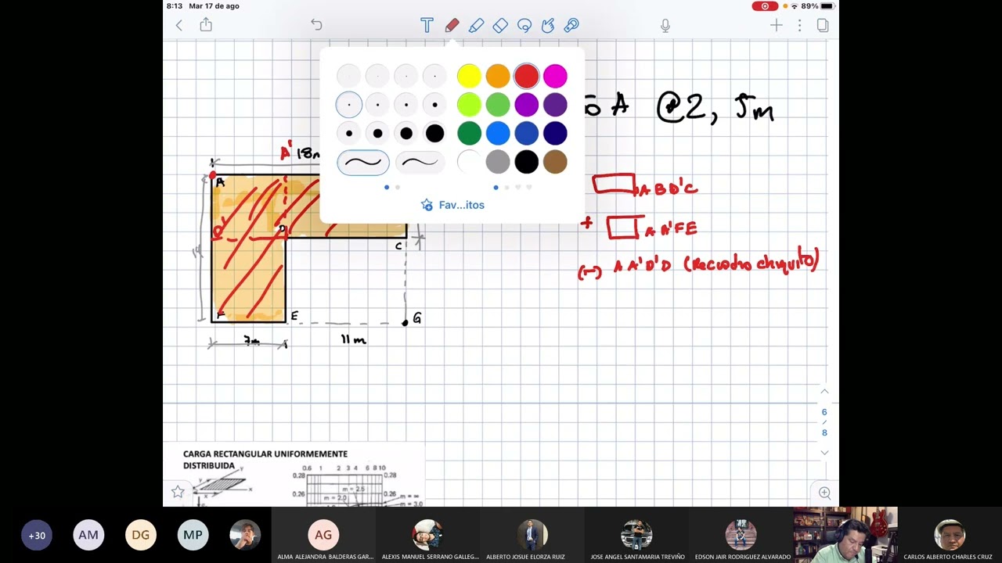Screen dimensions: 1002x563
Task: Open the three-dot more options menu
Action: pyautogui.click(x=799, y=26)
